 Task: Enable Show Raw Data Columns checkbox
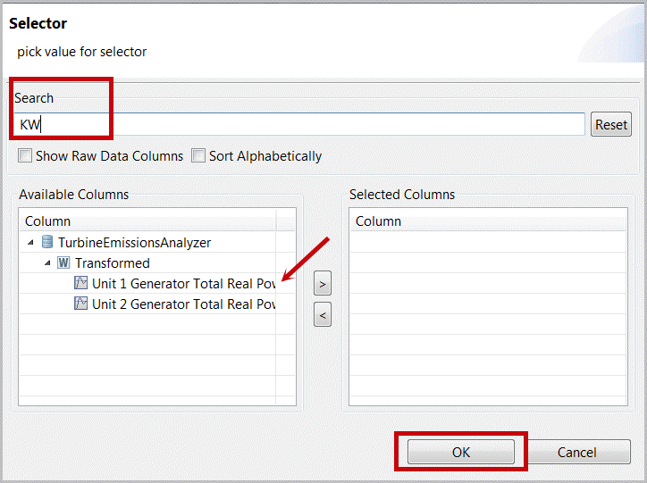click(25, 156)
